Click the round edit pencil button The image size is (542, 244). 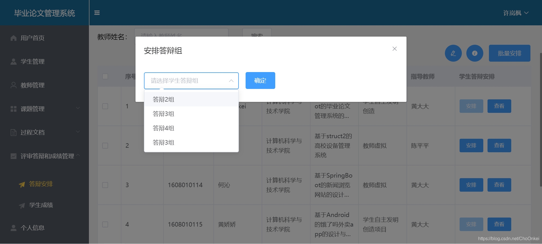click(x=453, y=53)
